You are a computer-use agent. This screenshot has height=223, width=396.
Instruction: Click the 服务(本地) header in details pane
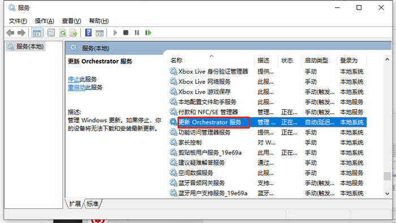pyautogui.click(x=96, y=48)
